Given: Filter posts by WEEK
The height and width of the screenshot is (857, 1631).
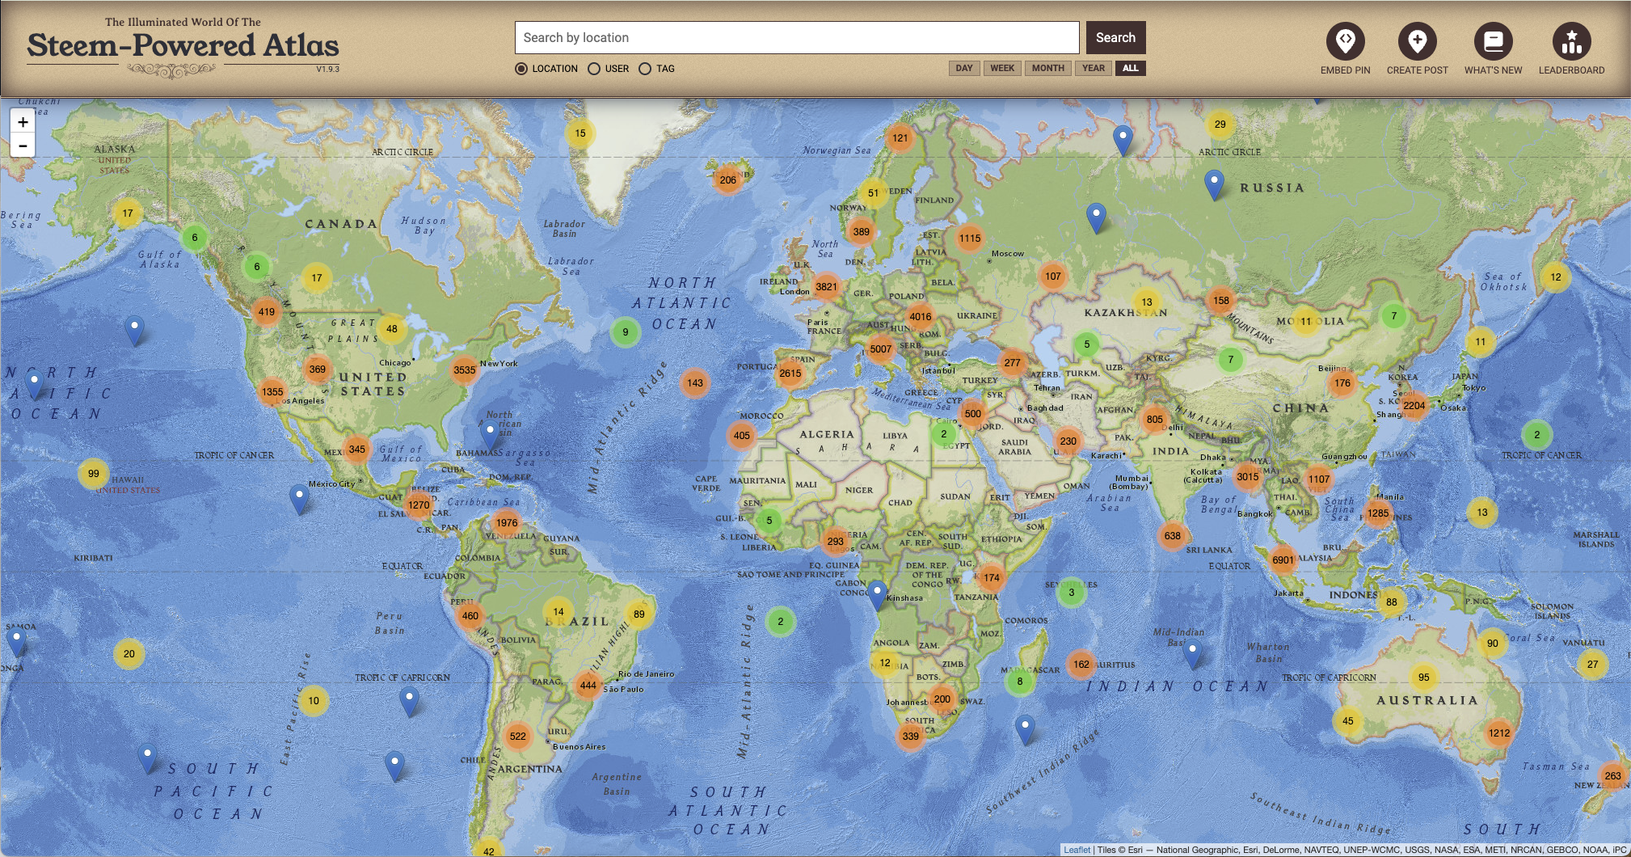Looking at the screenshot, I should pos(1002,68).
